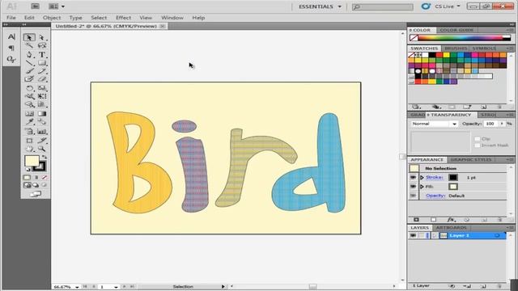Expand Layer 1 disclosure triangle
Viewport: 518px width, 291px height.
435,235
